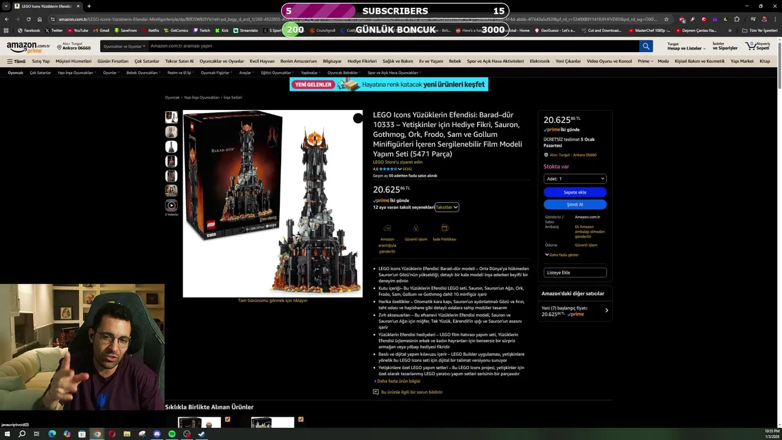Open Hediye Fikirleri nav item
This screenshot has height=440, width=782.
click(x=362, y=61)
